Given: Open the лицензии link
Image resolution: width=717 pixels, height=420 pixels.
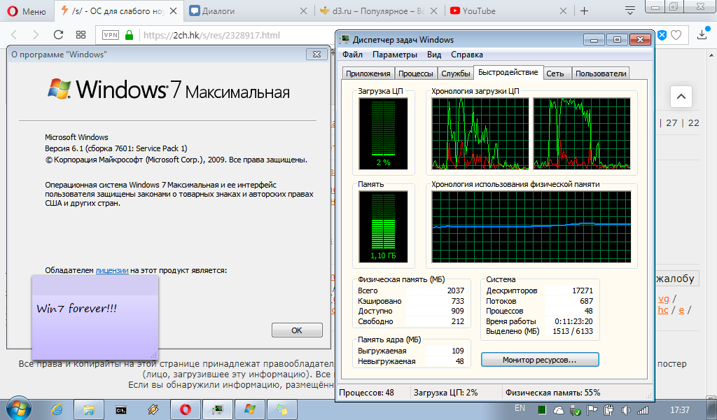Looking at the screenshot, I should (112, 270).
